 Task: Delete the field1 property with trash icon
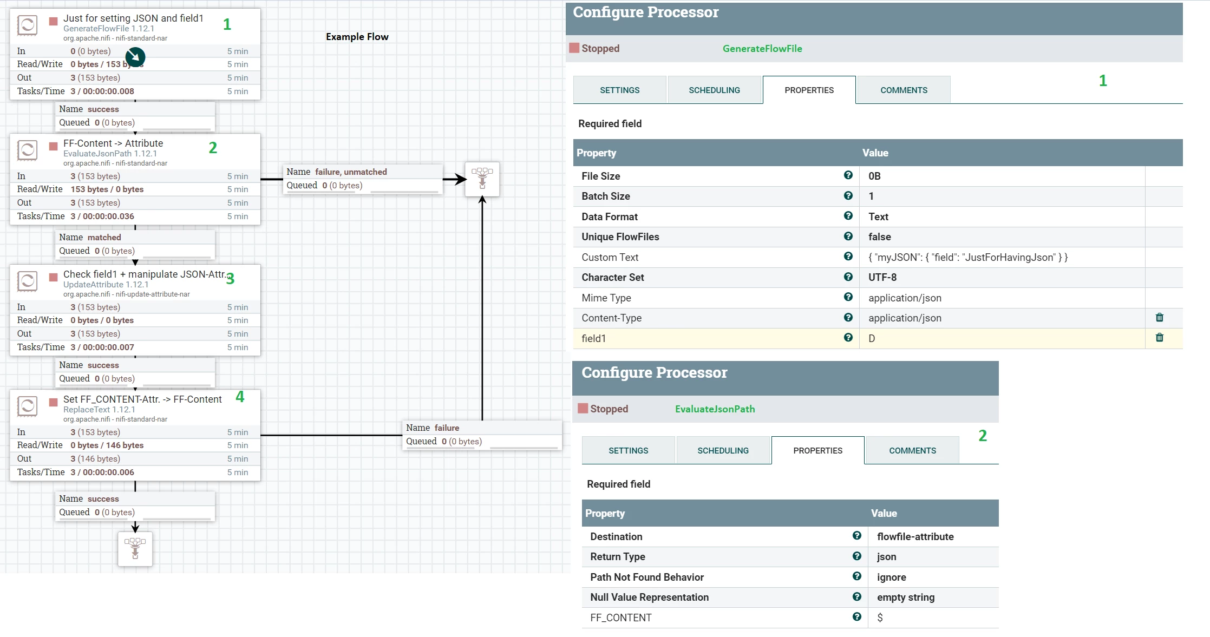pos(1159,338)
